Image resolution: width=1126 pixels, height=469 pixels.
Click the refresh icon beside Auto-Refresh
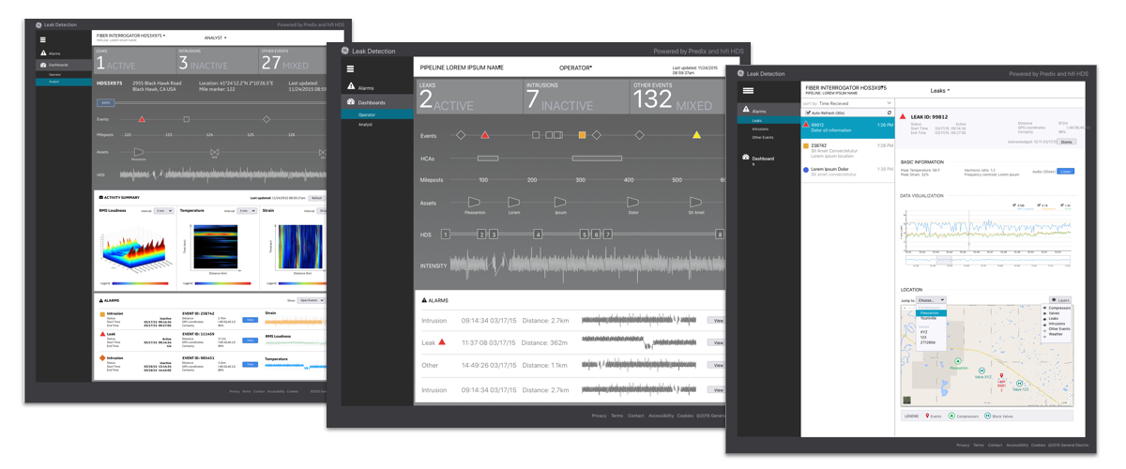coord(889,113)
